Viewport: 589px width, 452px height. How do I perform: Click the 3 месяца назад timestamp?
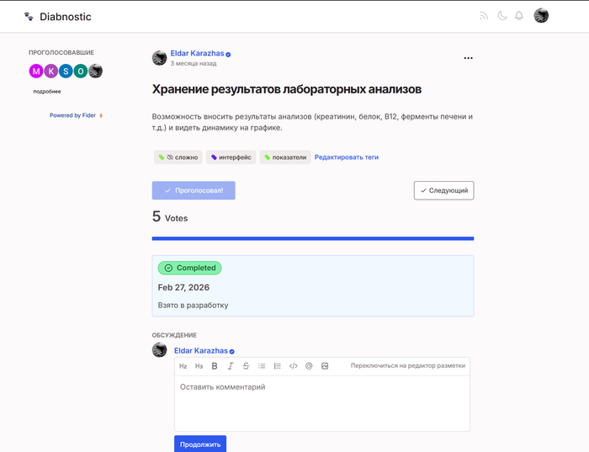(x=194, y=63)
